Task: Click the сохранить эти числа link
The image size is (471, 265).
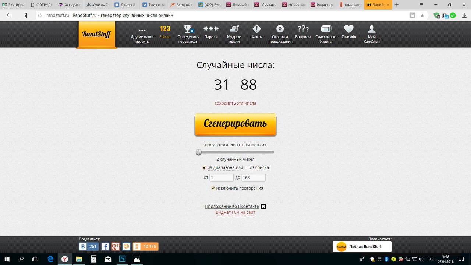Action: (235, 103)
